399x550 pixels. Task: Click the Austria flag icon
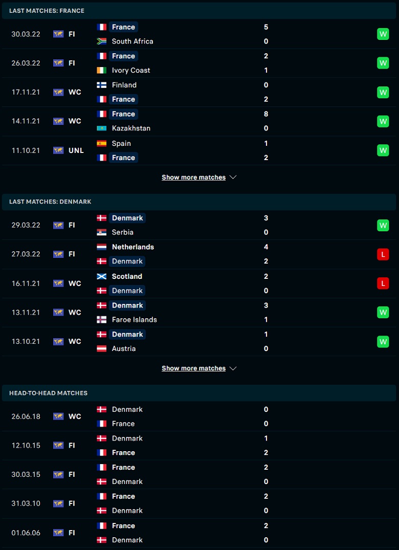point(102,348)
